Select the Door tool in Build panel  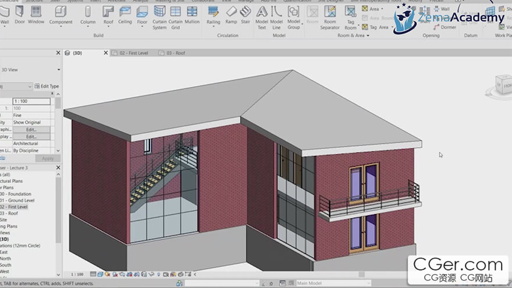pos(20,14)
